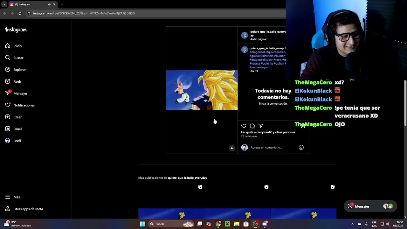The width and height of the screenshot is (407, 229).
Task: Open the weather widget 17°C
Action: [17, 224]
